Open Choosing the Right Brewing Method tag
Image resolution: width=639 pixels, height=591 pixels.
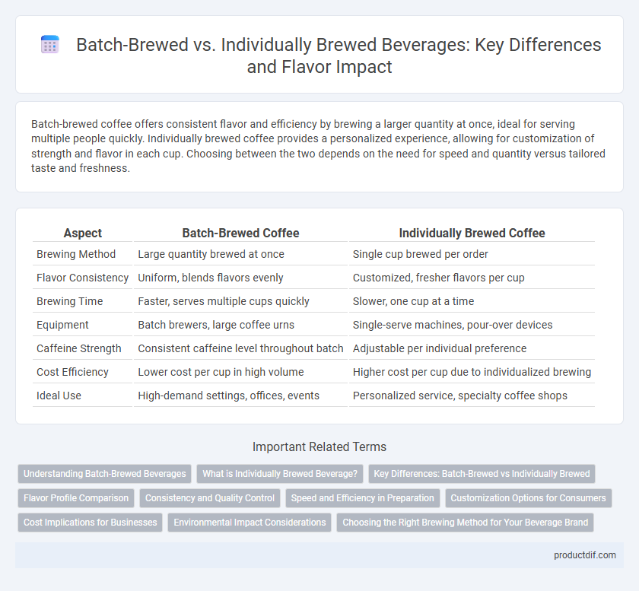(465, 523)
